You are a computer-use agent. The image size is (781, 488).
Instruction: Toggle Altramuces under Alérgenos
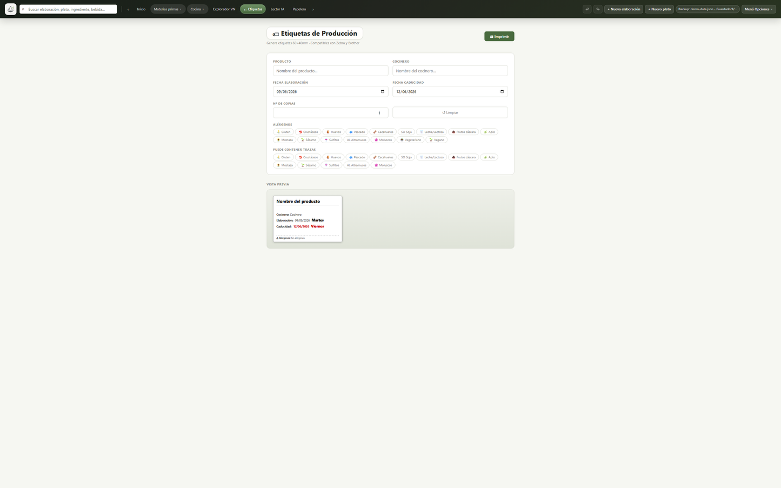[356, 140]
